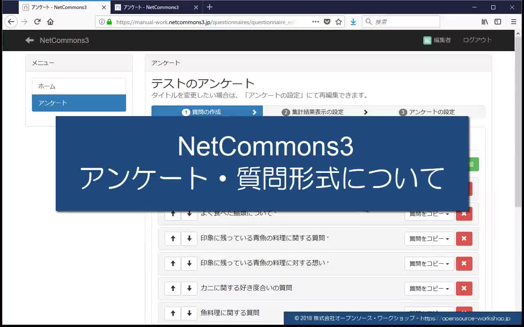This screenshot has height=327, width=524.
Task: Move 魚料理に関する質問 up
Action: [x=173, y=314]
